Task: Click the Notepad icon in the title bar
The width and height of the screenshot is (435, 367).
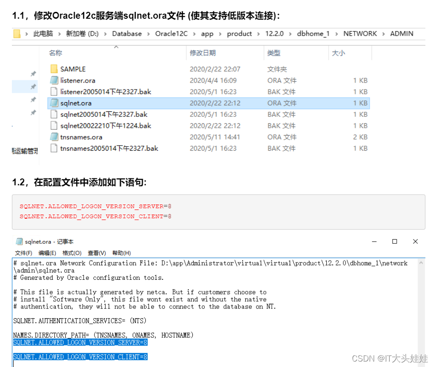Action: [x=19, y=241]
